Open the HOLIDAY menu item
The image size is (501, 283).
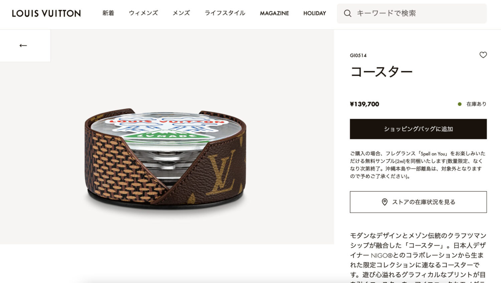[314, 13]
